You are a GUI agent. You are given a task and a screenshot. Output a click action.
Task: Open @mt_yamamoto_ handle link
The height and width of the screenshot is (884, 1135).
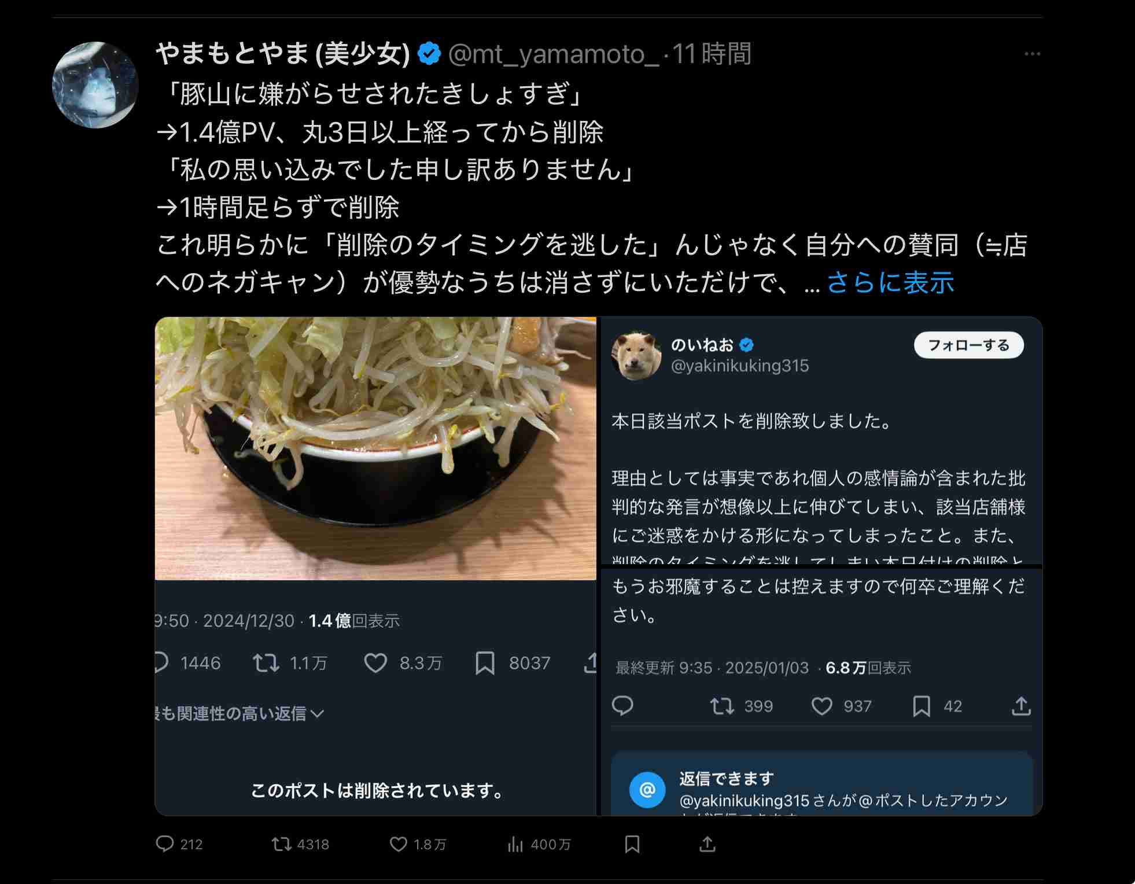click(554, 54)
